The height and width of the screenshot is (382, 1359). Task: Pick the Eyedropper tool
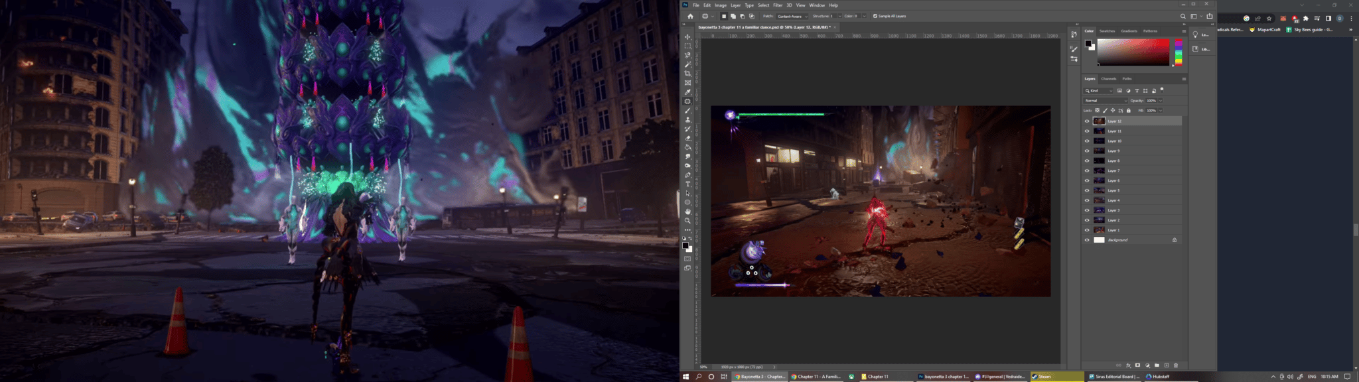687,92
